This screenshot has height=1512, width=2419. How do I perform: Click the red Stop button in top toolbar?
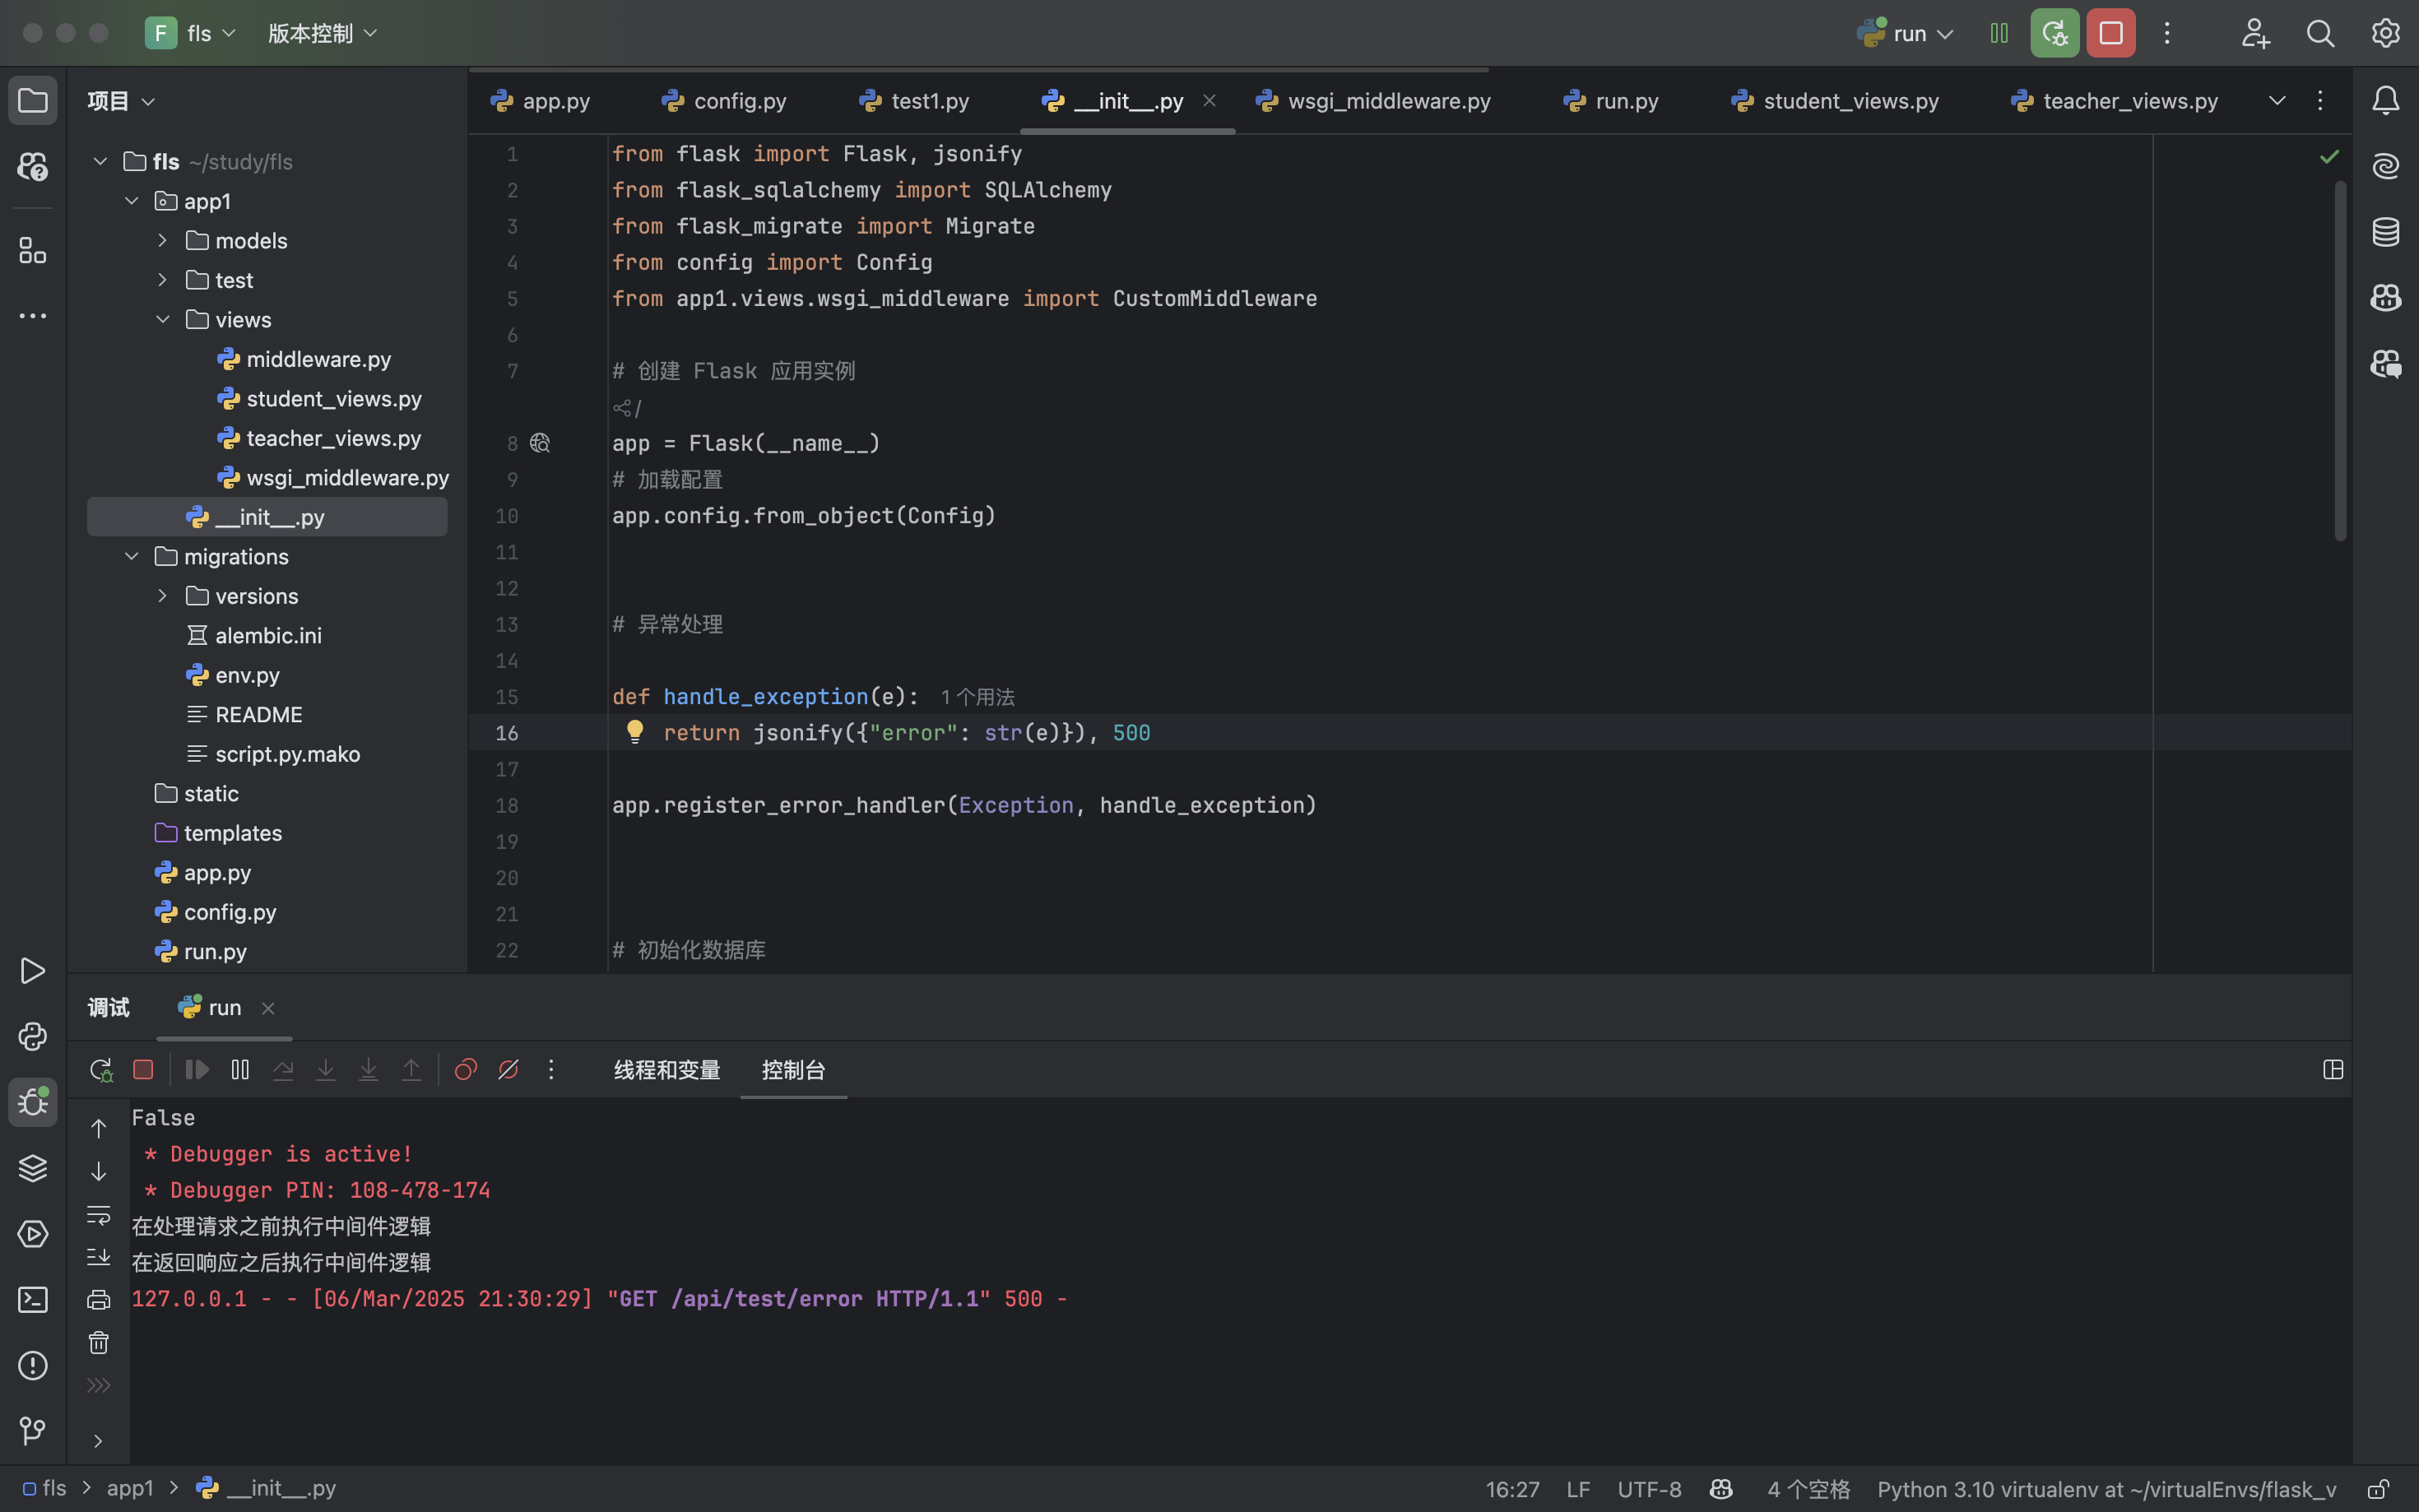[x=2110, y=33]
